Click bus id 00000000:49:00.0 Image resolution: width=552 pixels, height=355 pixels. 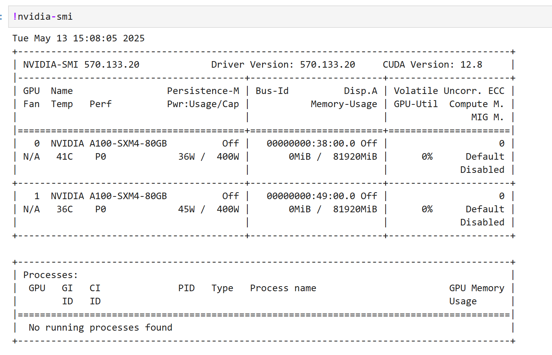point(311,196)
